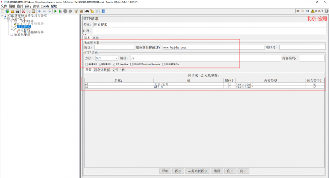Viewport: 329px width, 178px height.
Task: Move parameter up with 向上 button
Action: pyautogui.click(x=230, y=171)
